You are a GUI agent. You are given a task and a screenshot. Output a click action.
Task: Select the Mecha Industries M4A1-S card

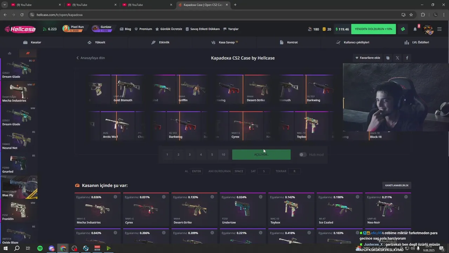[98, 209]
